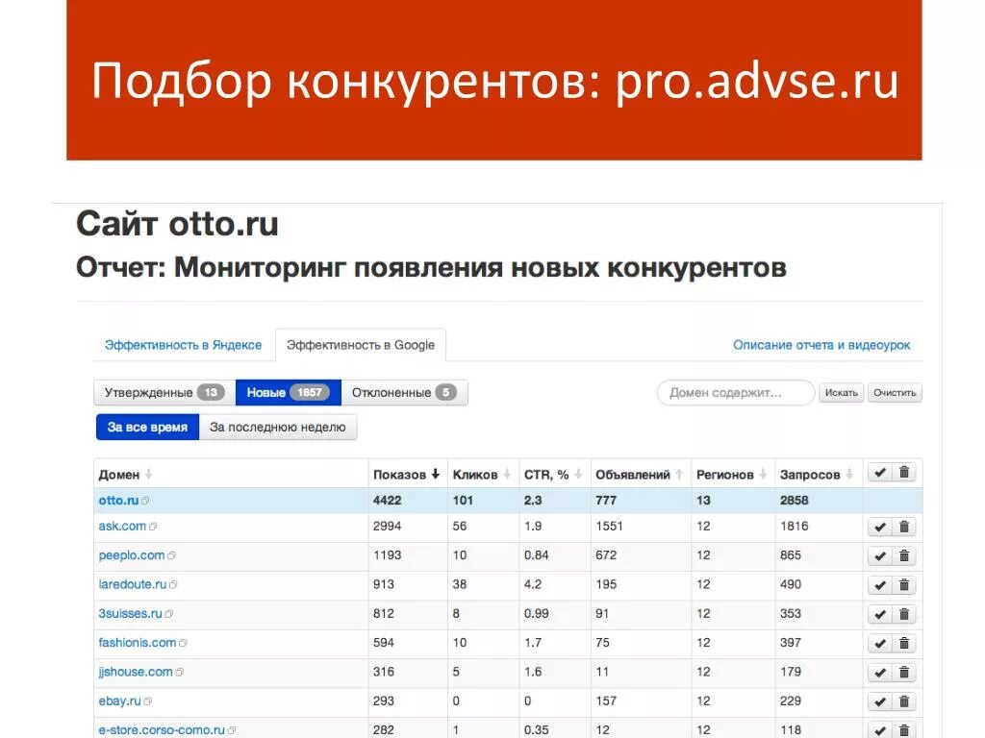Approve 3suisses.ru using checkmark icon
The image size is (985, 738).
880,614
